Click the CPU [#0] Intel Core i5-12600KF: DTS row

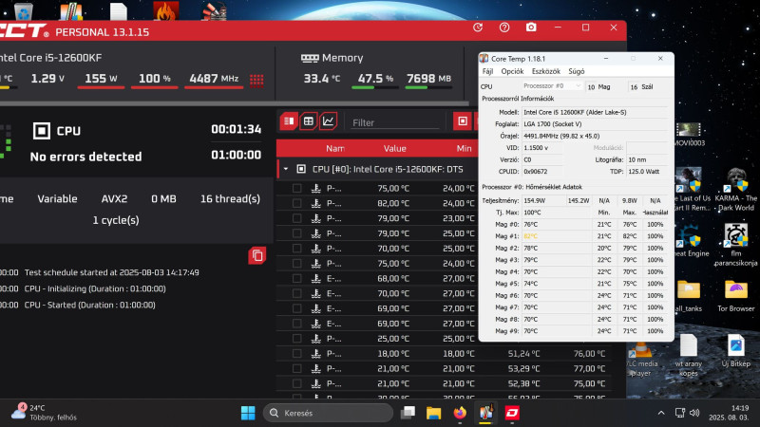(x=378, y=169)
